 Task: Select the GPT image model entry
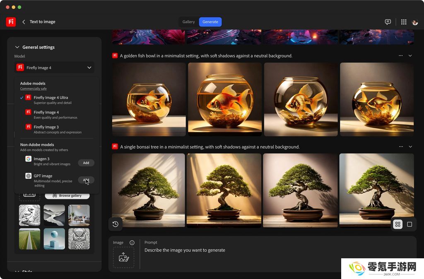[49, 180]
